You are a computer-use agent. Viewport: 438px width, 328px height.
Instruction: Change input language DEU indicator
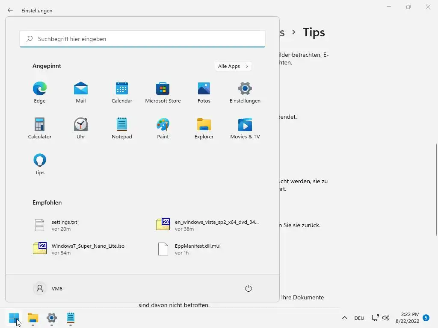[359, 318]
